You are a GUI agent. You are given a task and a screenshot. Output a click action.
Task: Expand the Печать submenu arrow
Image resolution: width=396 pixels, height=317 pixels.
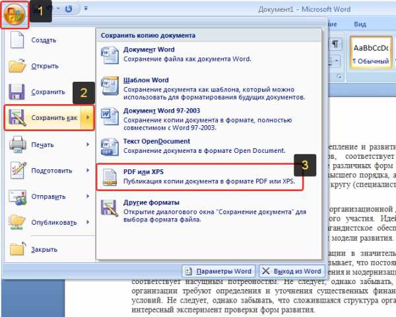point(88,144)
